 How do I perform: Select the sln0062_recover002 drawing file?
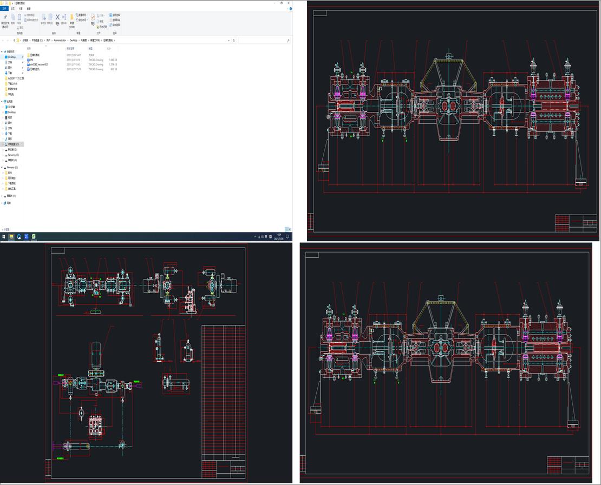[38, 64]
